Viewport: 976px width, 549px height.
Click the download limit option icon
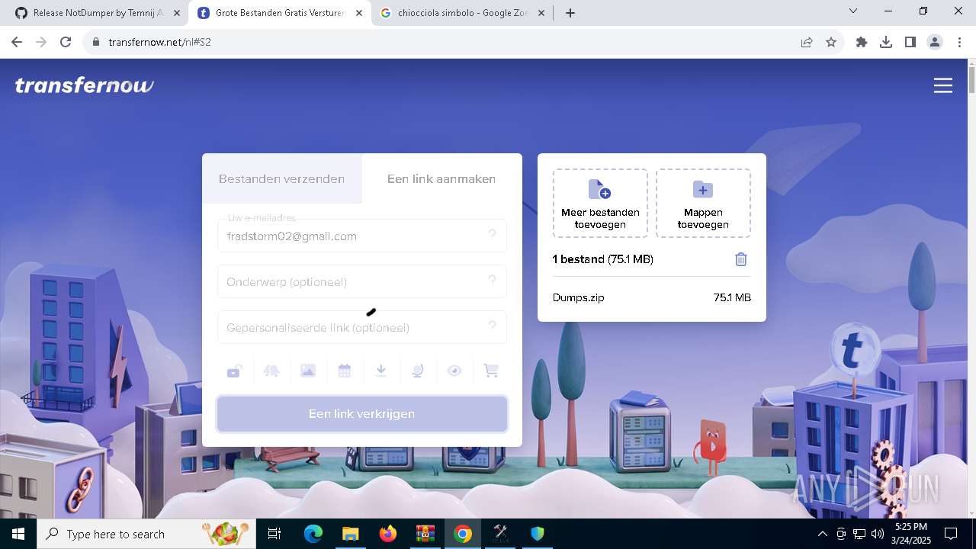click(x=381, y=371)
